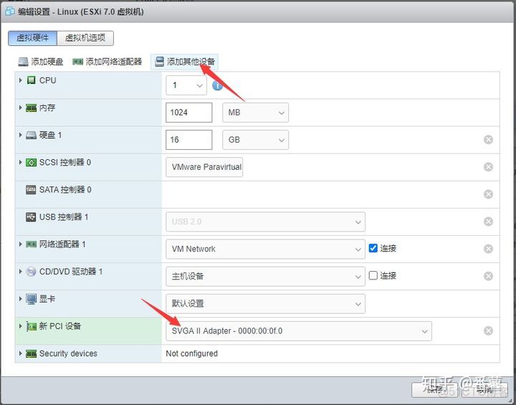This screenshot has width=516, height=405.
Task: Expand the 硬盘 1 row
Action: coord(20,135)
